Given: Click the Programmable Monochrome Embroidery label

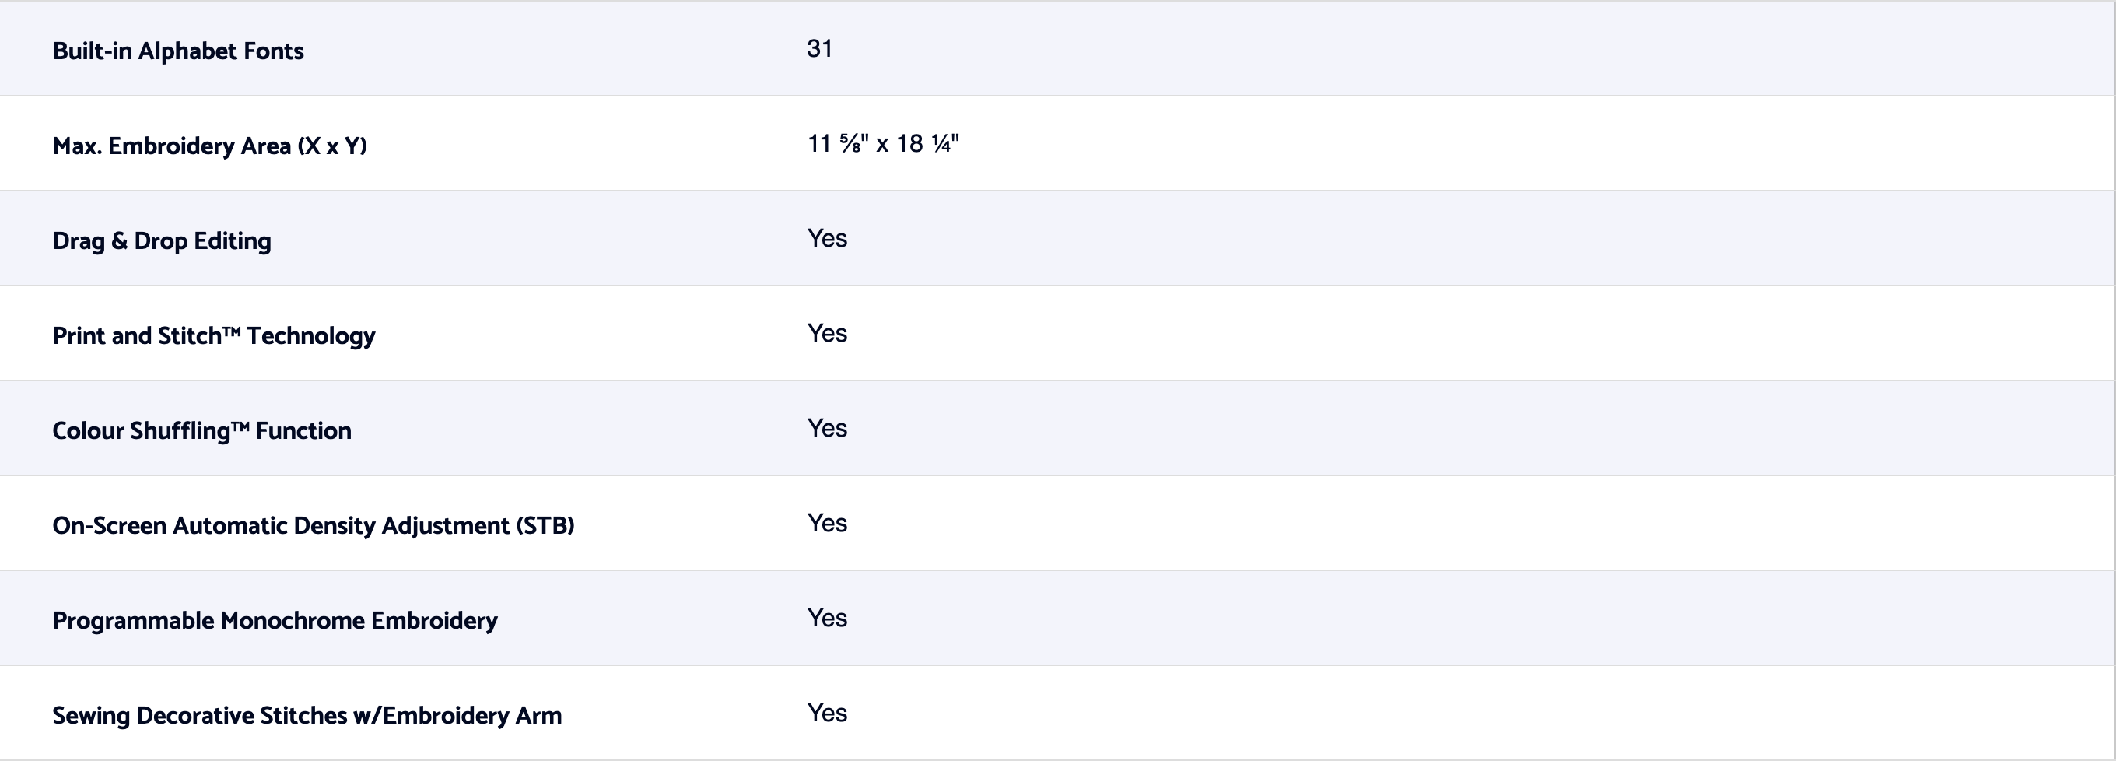Looking at the screenshot, I should (x=275, y=620).
